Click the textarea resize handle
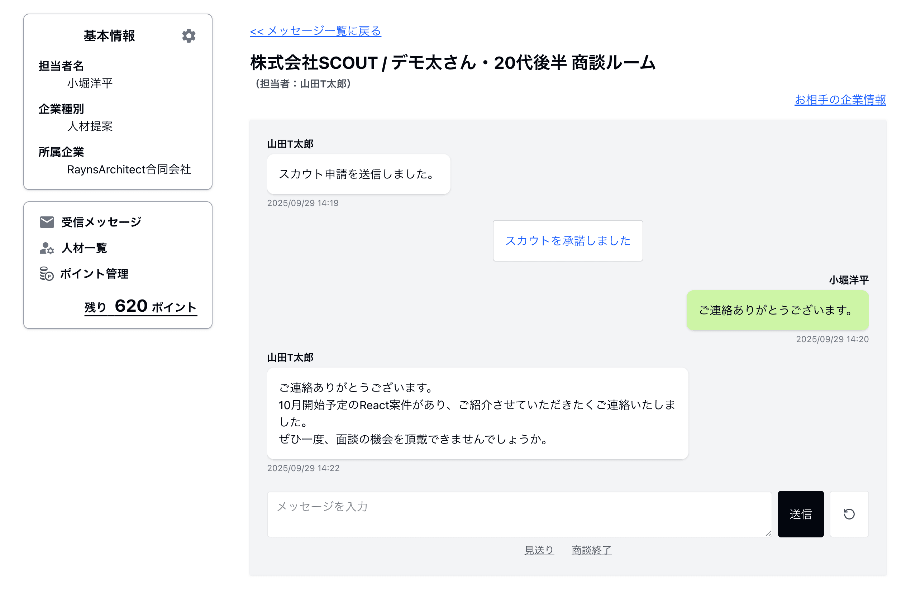 (769, 535)
